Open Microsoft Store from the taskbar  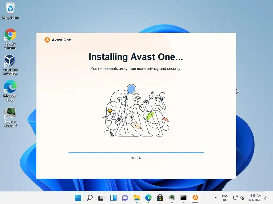coord(160,198)
